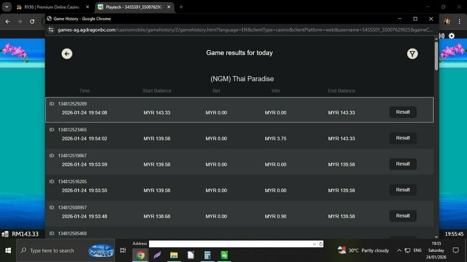Open Result for the 19:53:48 game round
467x262 pixels.
point(403,216)
